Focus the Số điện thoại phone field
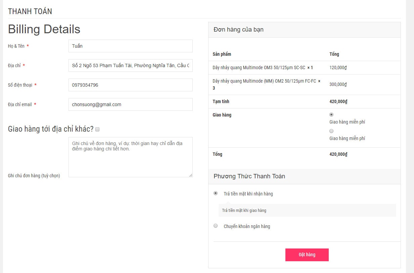 130,85
